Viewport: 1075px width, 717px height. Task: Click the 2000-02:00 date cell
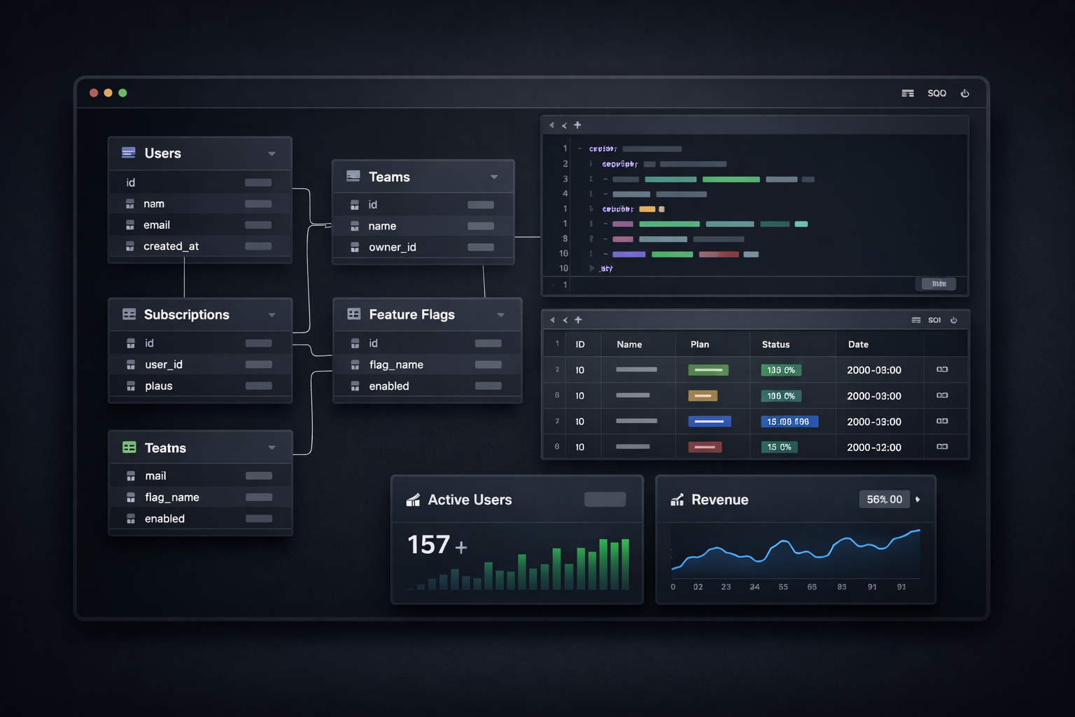pos(874,447)
